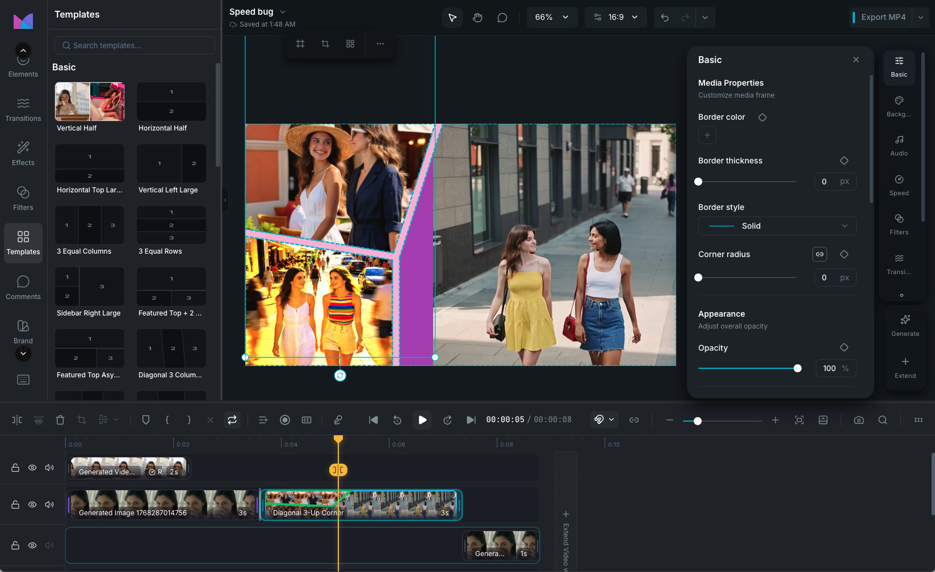Open the Audio settings icon
935x572 pixels.
click(x=899, y=145)
